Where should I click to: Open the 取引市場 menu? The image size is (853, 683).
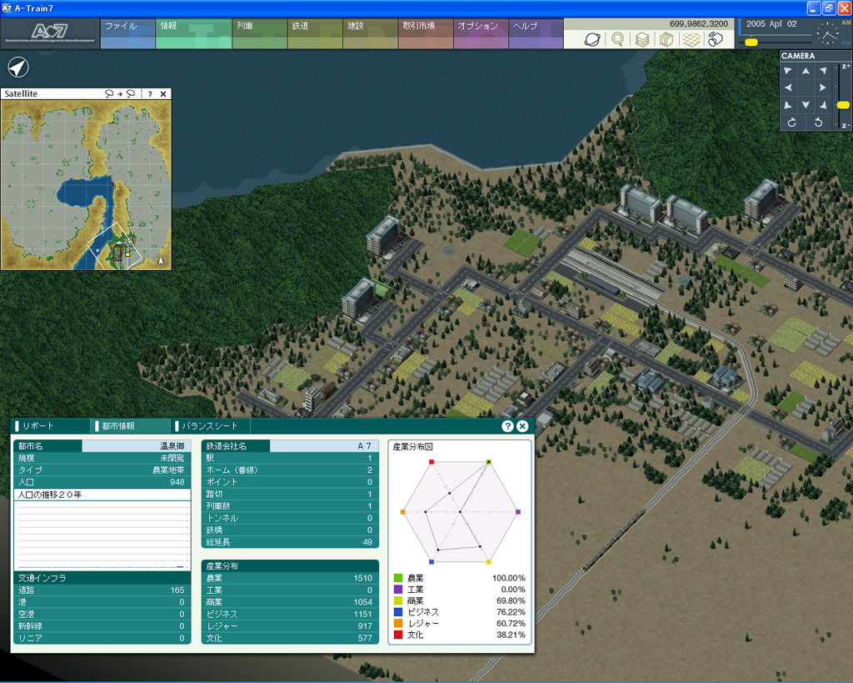pyautogui.click(x=426, y=33)
